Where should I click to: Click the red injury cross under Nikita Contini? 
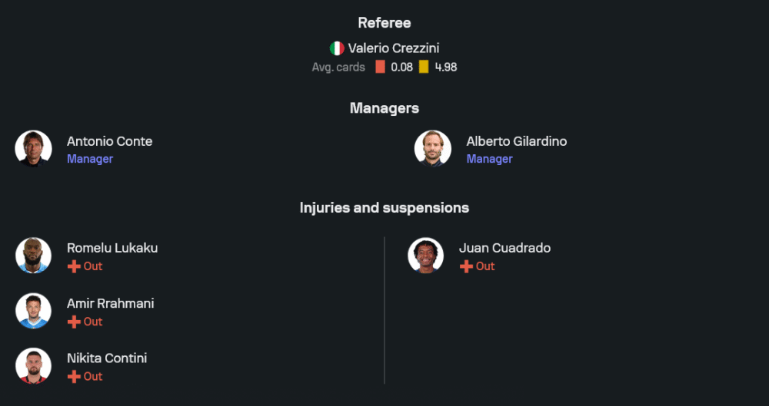(x=74, y=377)
